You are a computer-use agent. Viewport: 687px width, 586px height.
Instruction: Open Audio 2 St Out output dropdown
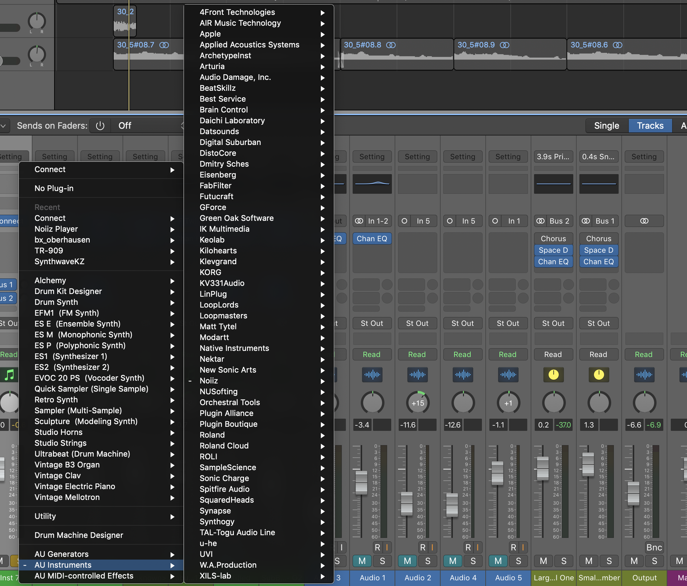417,323
